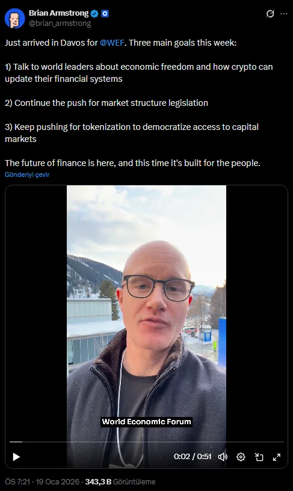
Task: Open the three-dot more options menu
Action: click(x=284, y=14)
